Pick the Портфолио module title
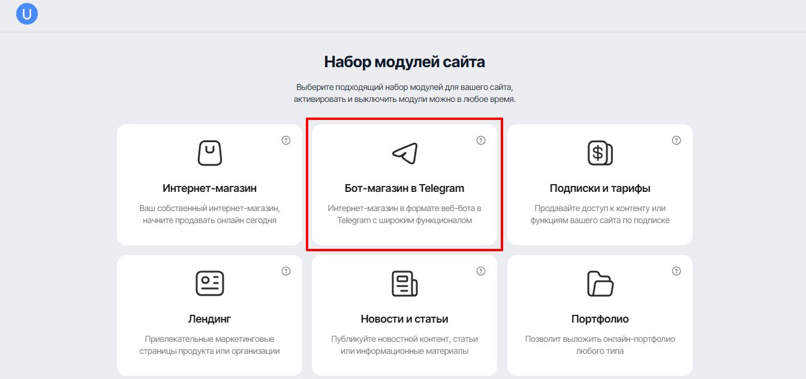806x379 pixels. pos(600,319)
